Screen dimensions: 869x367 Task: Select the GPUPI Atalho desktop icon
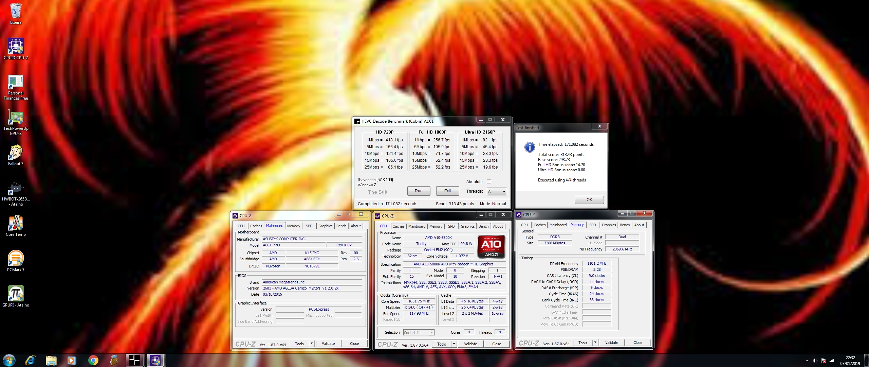click(x=16, y=297)
